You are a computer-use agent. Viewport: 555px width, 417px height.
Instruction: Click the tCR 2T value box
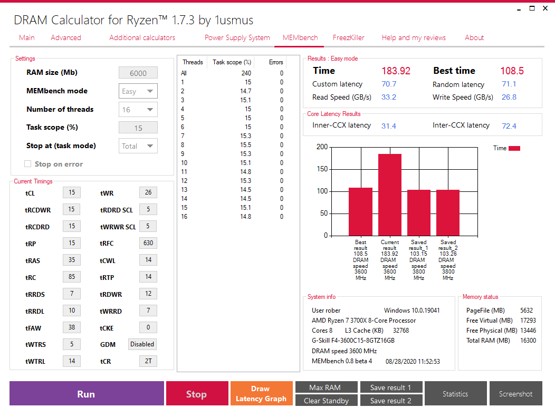click(148, 361)
